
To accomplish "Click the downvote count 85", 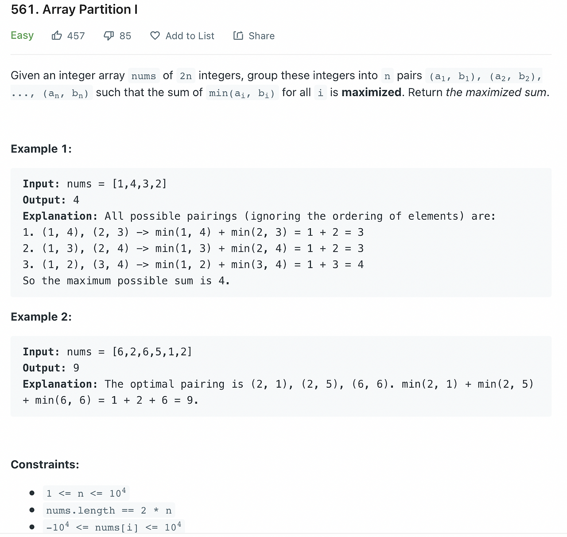I will [125, 35].
